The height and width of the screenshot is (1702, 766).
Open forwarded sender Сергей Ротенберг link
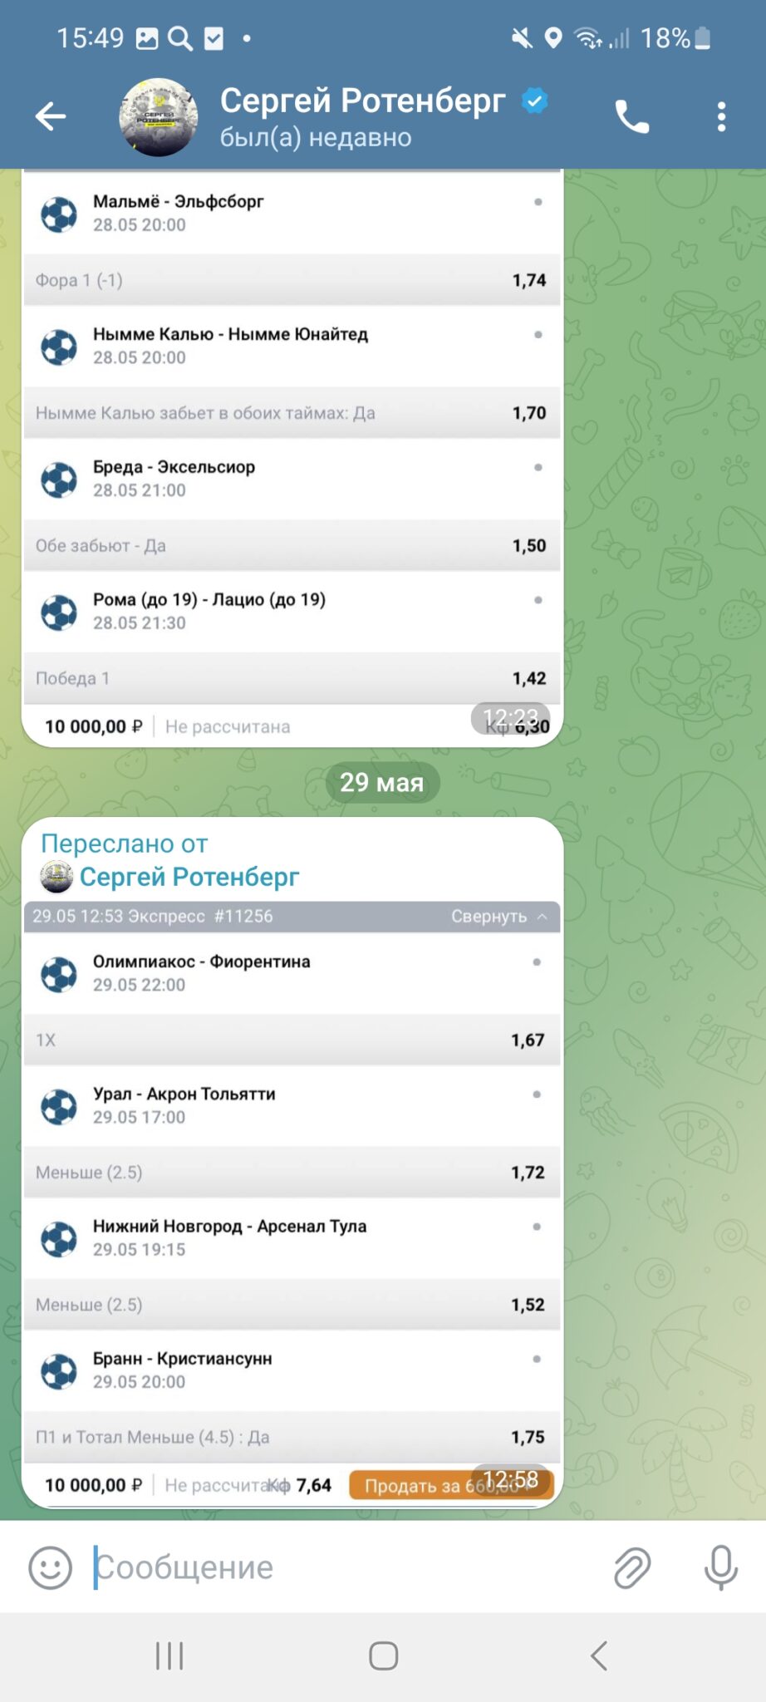click(189, 877)
